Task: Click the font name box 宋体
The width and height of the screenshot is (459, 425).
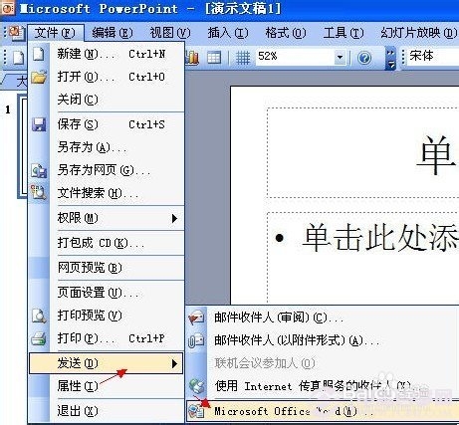Action: 433,57
